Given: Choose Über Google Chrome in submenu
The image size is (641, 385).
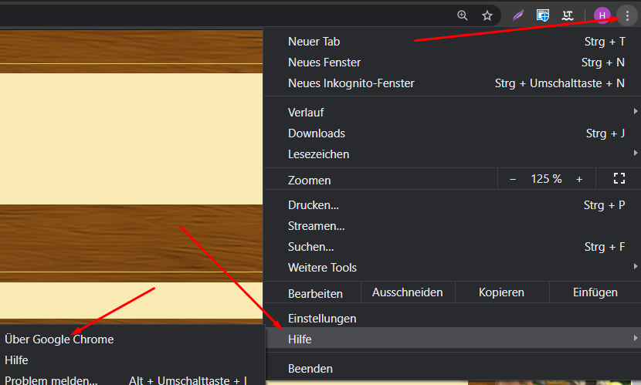Looking at the screenshot, I should [x=59, y=339].
